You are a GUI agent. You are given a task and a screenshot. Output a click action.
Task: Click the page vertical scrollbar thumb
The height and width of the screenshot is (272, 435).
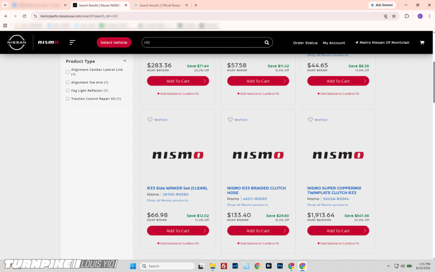(433, 82)
